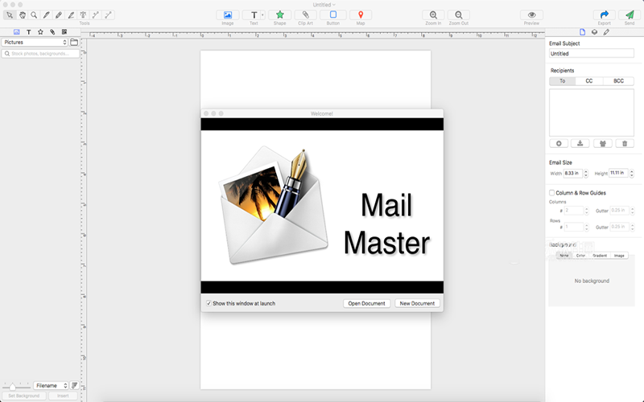Click the sort icon beside Filename
Screen dimensions: 644x402
pos(74,385)
